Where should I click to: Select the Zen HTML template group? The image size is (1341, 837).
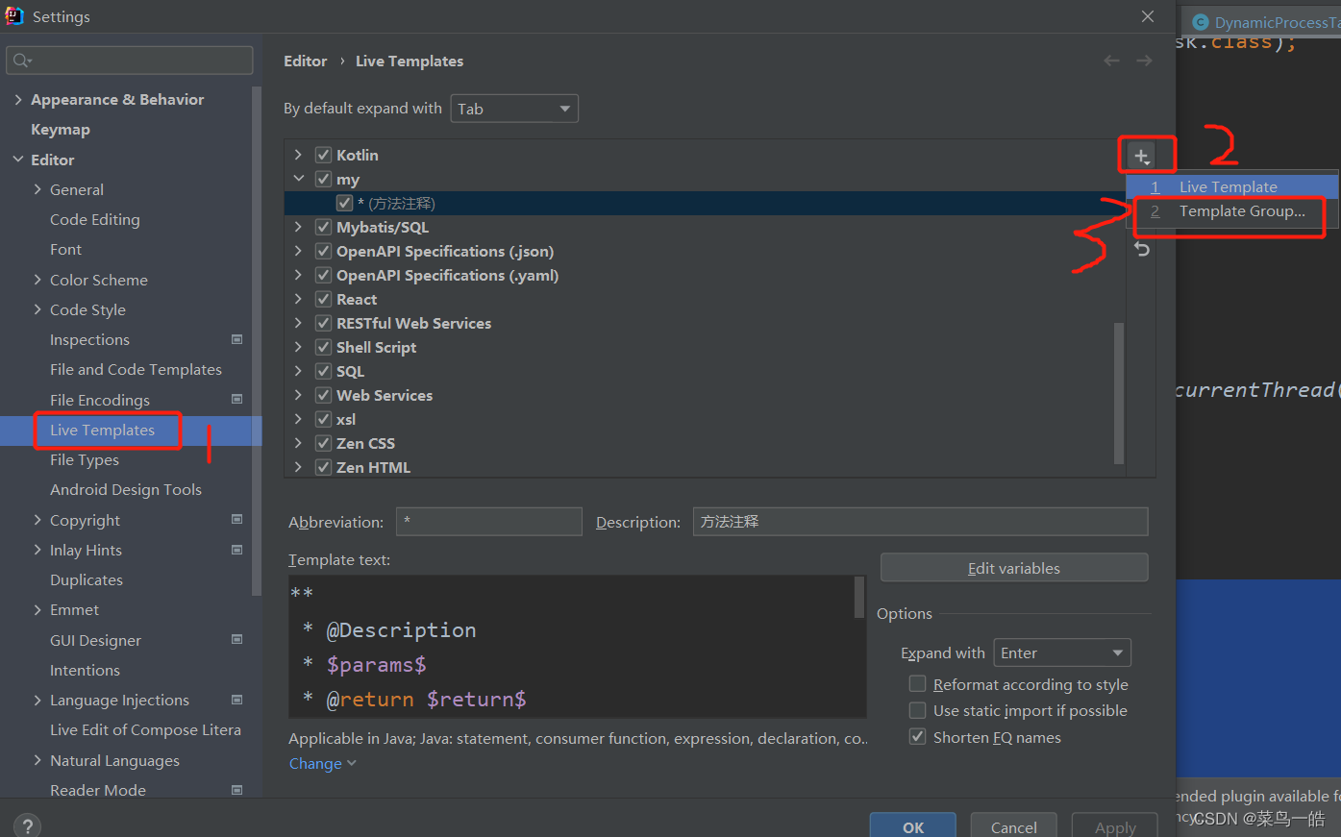373,467
